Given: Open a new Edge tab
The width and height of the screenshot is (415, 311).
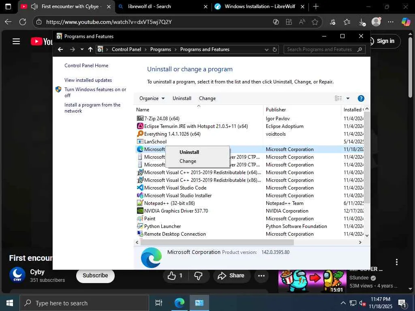Looking at the screenshot, I should point(316,6).
